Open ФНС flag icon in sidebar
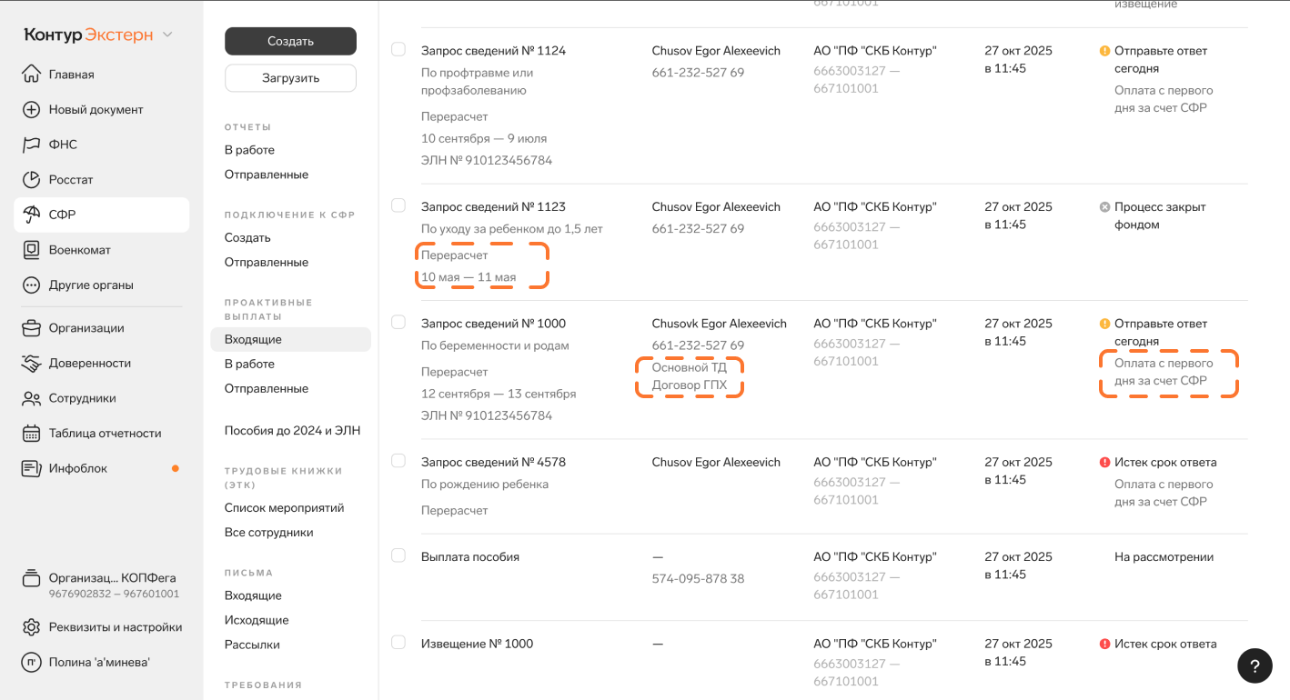This screenshot has height=700, width=1290. [32, 145]
